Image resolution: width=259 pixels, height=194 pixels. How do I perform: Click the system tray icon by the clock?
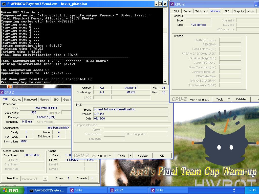pos(234,189)
